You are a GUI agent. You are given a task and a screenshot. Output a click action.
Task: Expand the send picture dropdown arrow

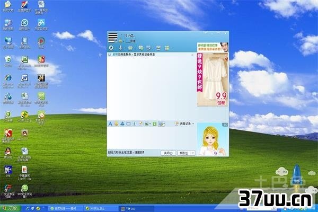point(150,123)
